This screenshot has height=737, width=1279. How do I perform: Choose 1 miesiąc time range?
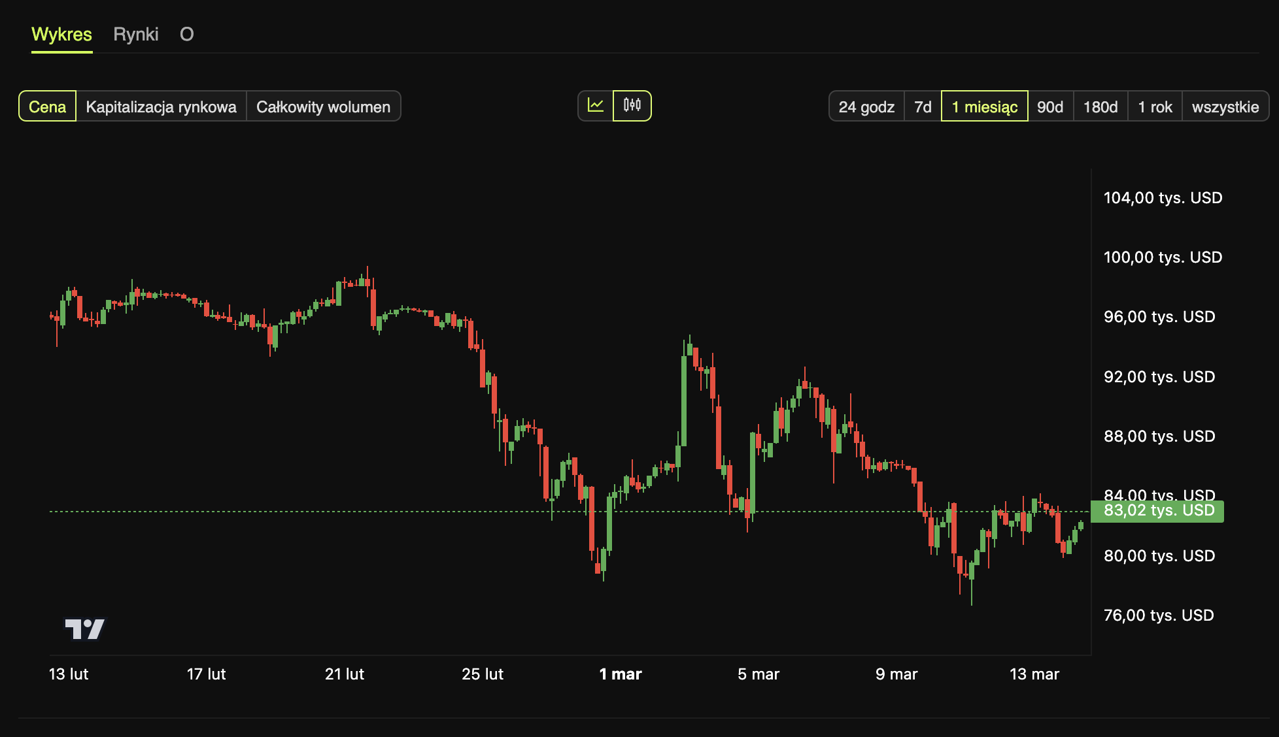[984, 106]
